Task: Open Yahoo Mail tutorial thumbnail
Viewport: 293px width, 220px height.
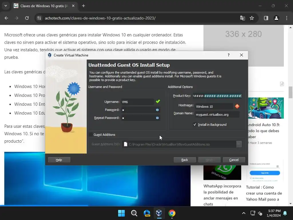Action: point(265,171)
